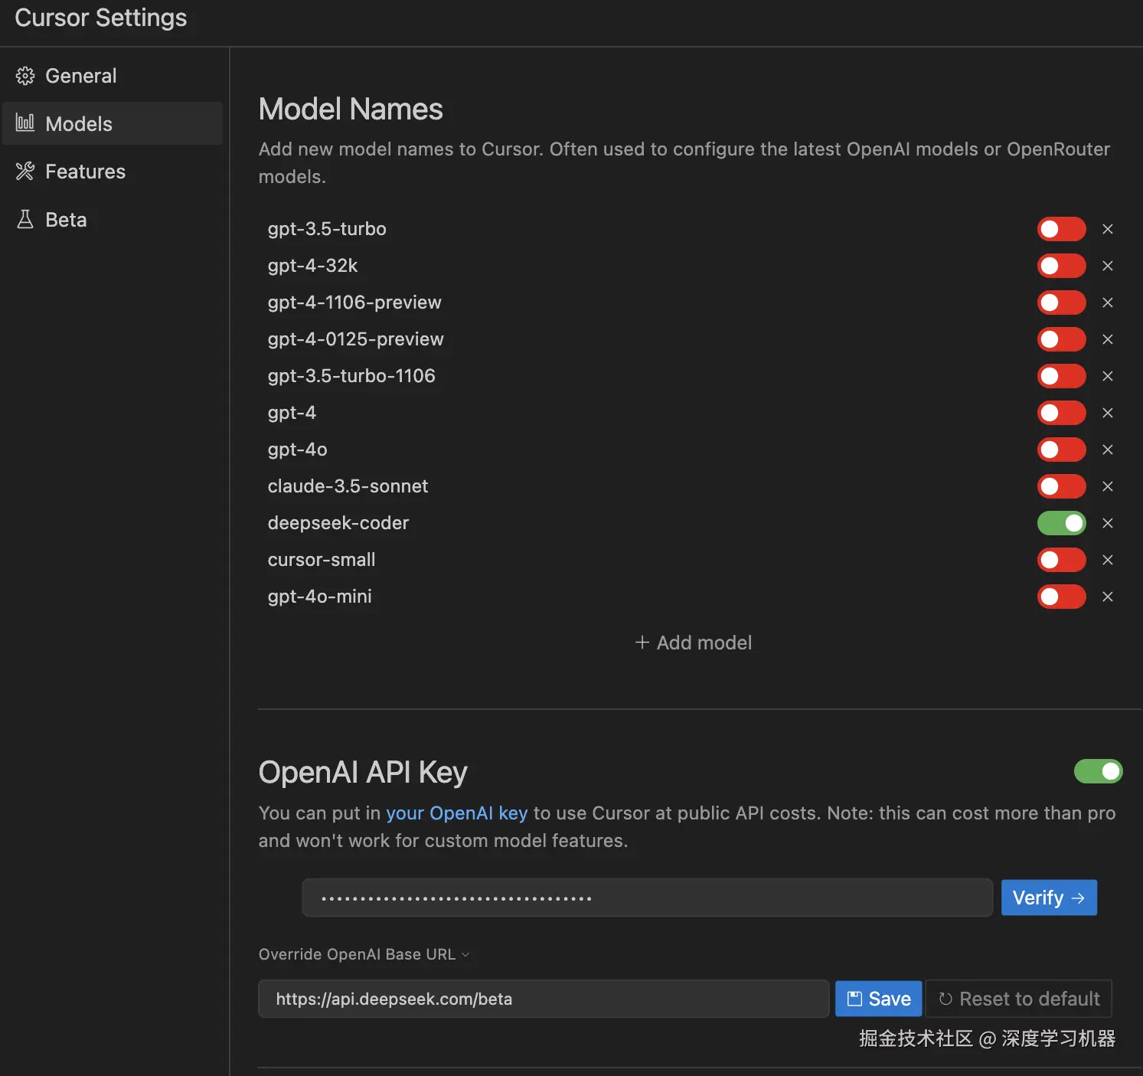
Task: Enable the cursor-small toggle
Action: (1061, 560)
